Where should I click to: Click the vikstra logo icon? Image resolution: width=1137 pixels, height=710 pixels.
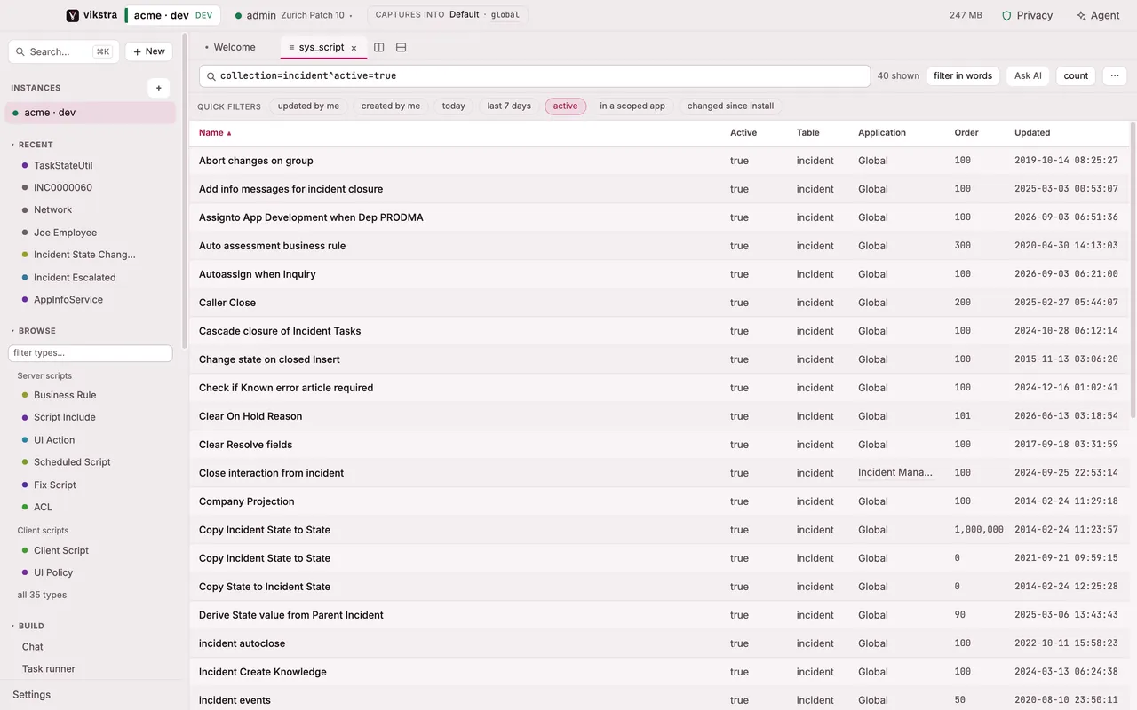click(73, 15)
